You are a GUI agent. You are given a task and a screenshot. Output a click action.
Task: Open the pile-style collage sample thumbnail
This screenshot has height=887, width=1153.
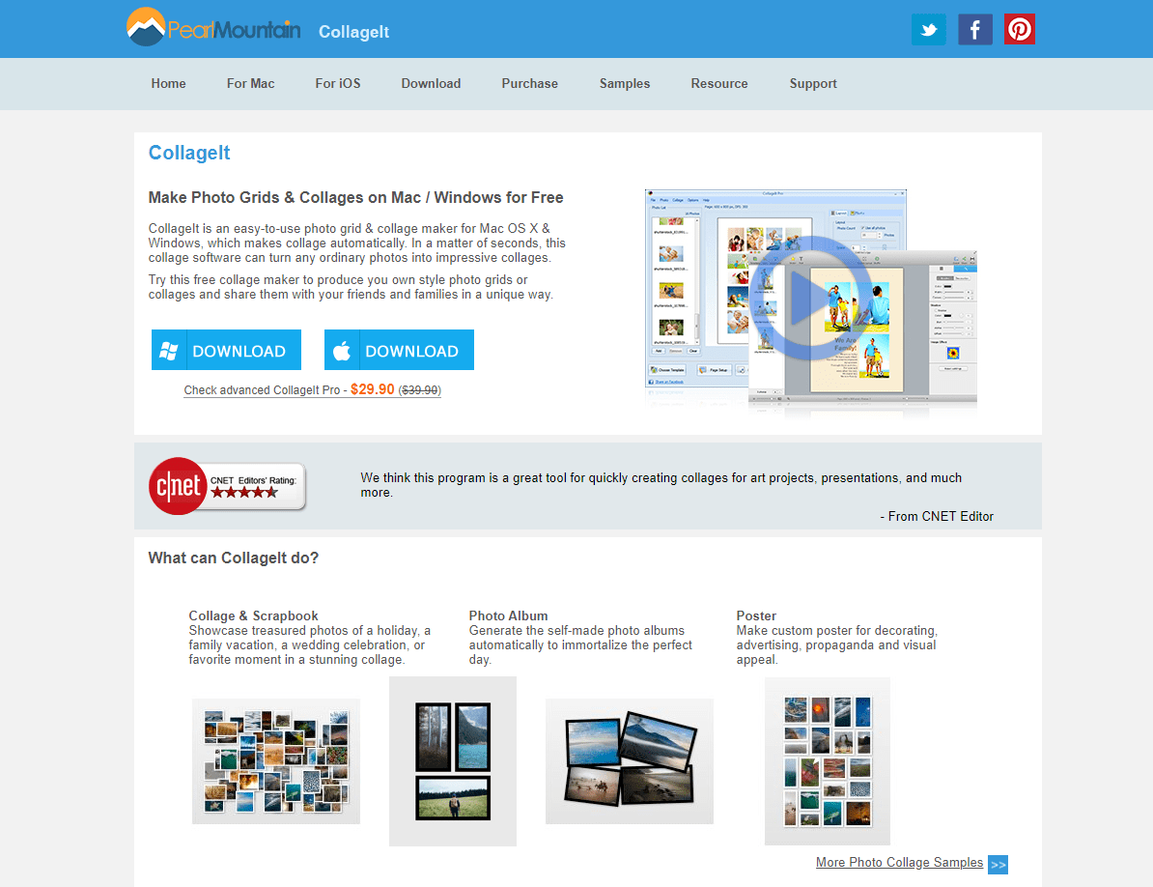point(276,761)
